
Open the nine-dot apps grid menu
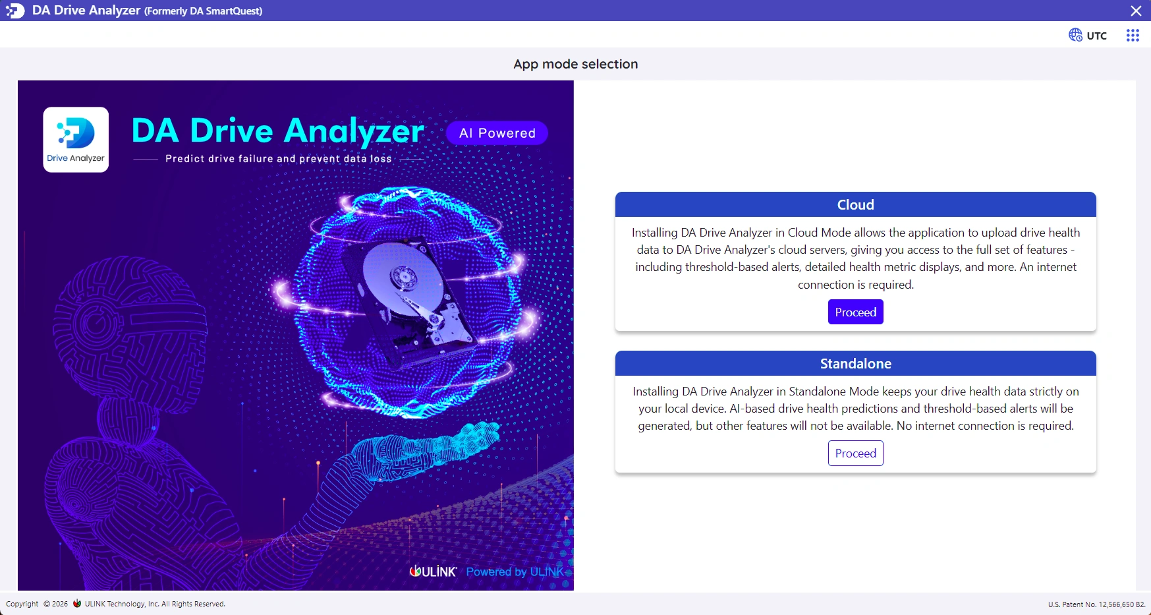click(x=1133, y=35)
